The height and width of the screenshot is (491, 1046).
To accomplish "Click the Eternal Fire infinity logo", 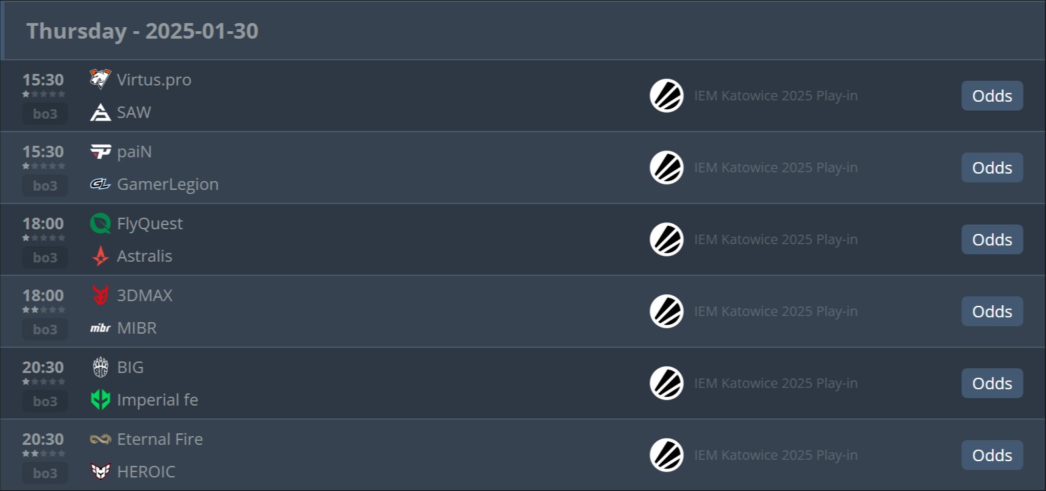I will 100,439.
